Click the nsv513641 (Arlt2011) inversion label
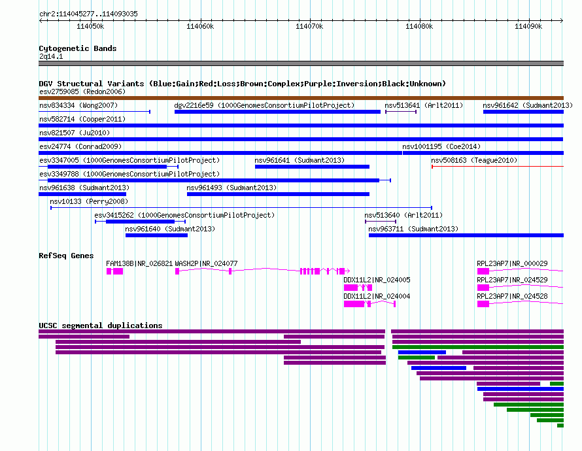 pyautogui.click(x=424, y=105)
